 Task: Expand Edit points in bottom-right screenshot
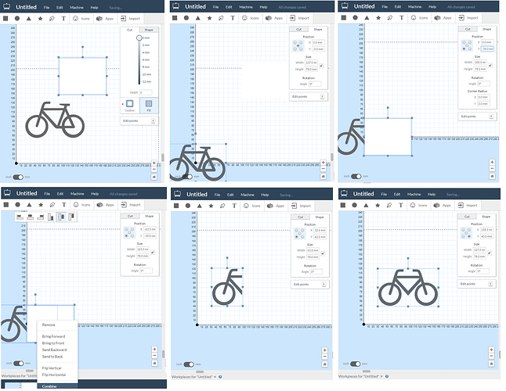[x=476, y=284]
